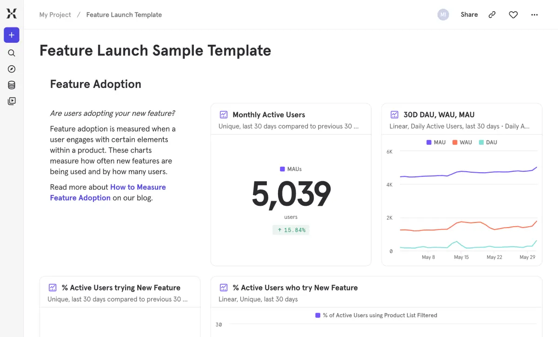Screen dimensions: 558x337
Task: Toggle the MAU legend series
Action: (x=436, y=142)
